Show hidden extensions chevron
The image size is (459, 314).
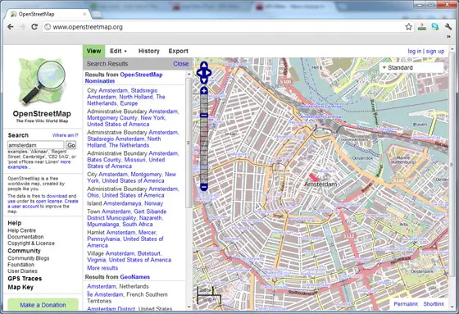448,37
